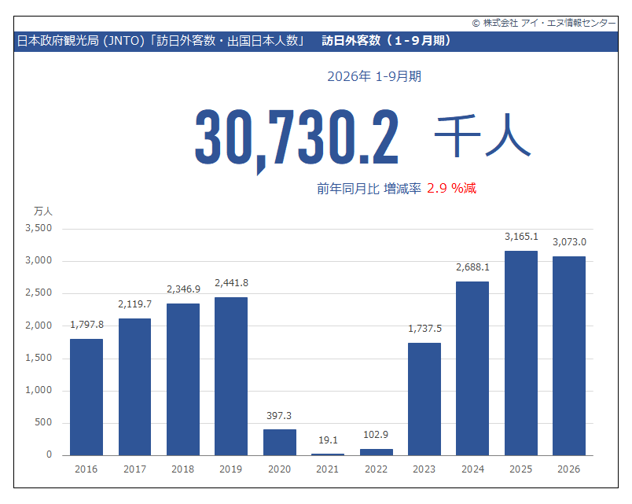Image resolution: width=632 pixels, height=504 pixels.
Task: Click y-axis value 3,000
Action: [39, 260]
